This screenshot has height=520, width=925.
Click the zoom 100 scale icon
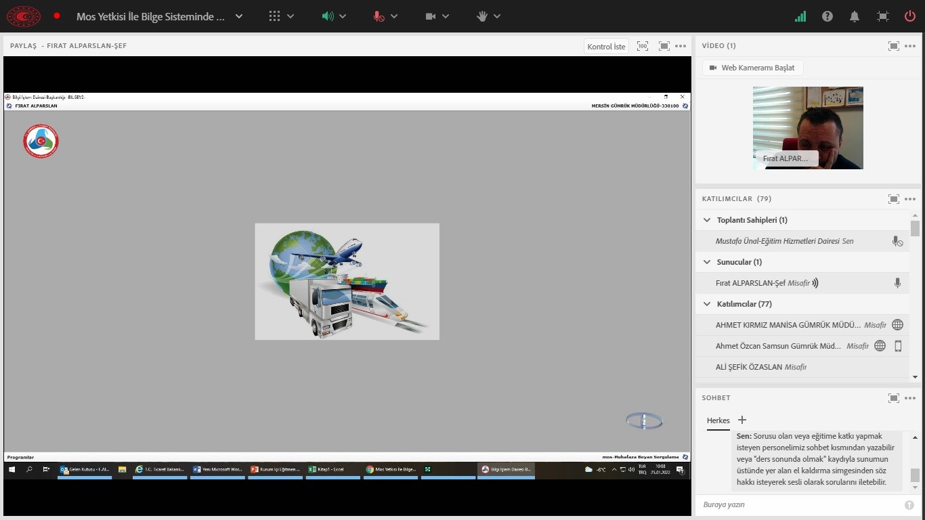tap(643, 46)
